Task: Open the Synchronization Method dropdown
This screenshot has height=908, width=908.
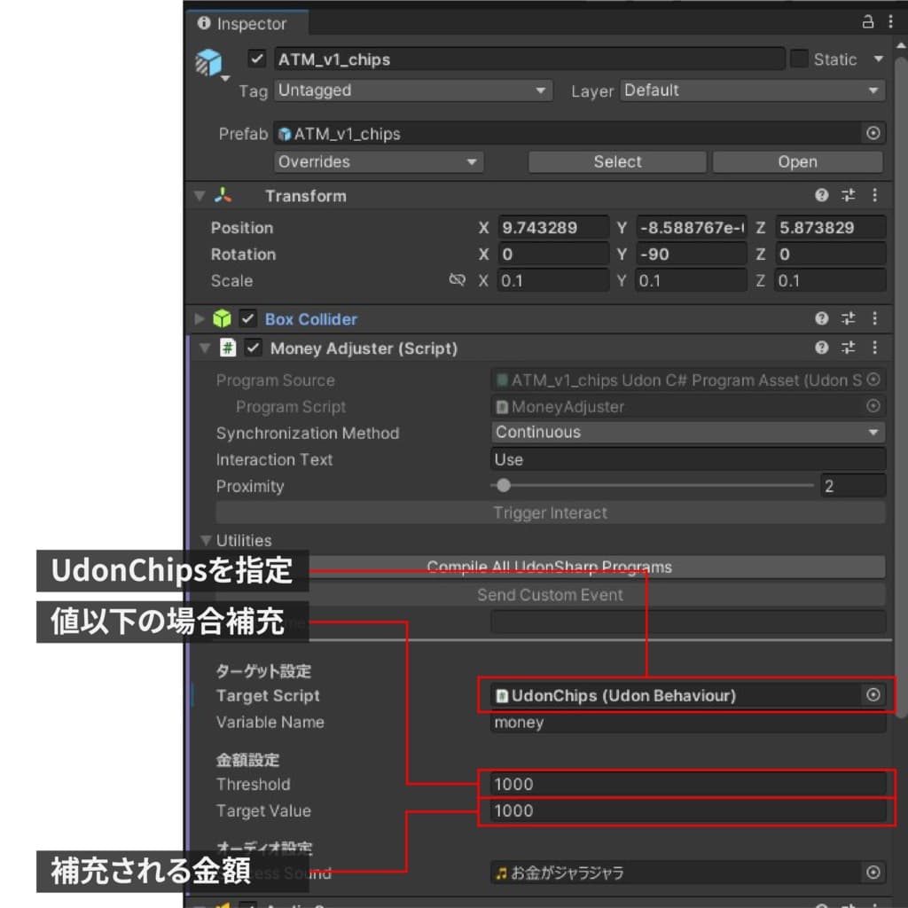Action: [688, 432]
